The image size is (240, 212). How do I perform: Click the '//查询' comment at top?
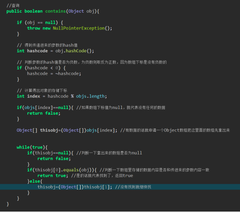click(13, 6)
